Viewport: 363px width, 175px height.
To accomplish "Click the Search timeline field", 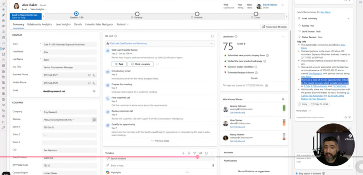I will tap(160, 159).
